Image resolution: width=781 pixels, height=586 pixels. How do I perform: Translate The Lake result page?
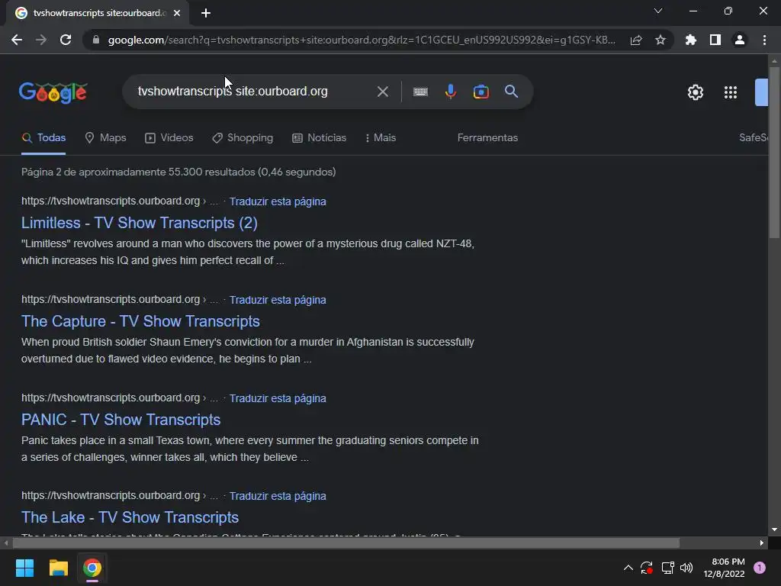tap(278, 496)
